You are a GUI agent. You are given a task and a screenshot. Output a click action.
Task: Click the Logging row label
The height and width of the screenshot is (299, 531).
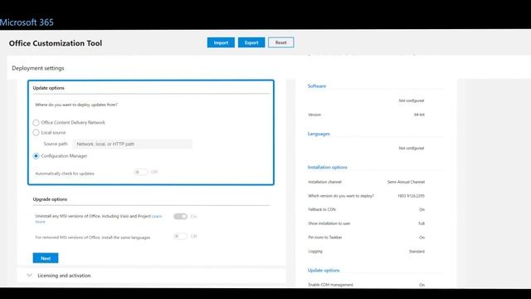[315, 251]
